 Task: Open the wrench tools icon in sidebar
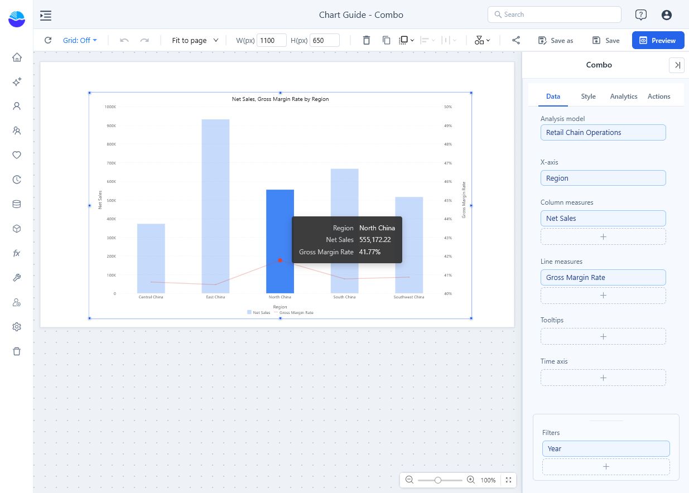pyautogui.click(x=17, y=278)
